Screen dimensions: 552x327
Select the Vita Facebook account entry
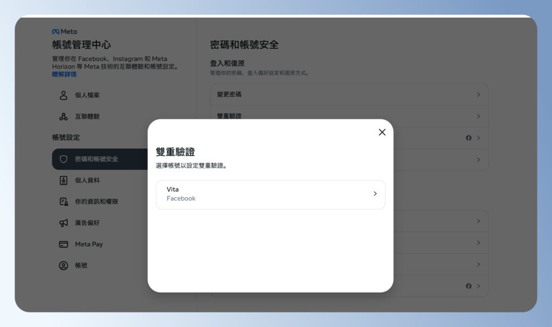[x=270, y=194]
